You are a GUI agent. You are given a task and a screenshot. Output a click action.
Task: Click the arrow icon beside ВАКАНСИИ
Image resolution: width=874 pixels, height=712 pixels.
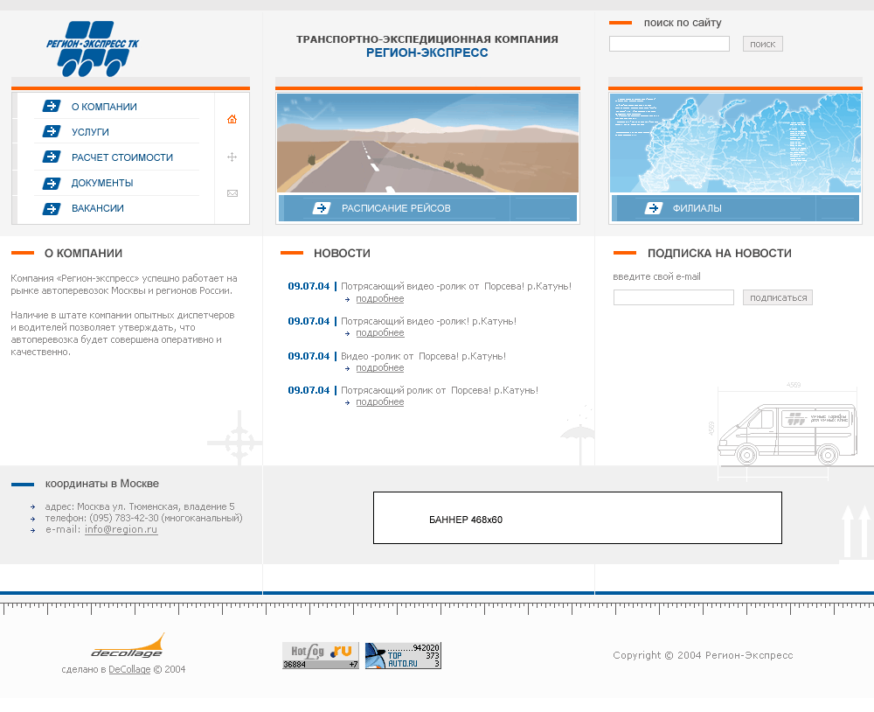52,209
